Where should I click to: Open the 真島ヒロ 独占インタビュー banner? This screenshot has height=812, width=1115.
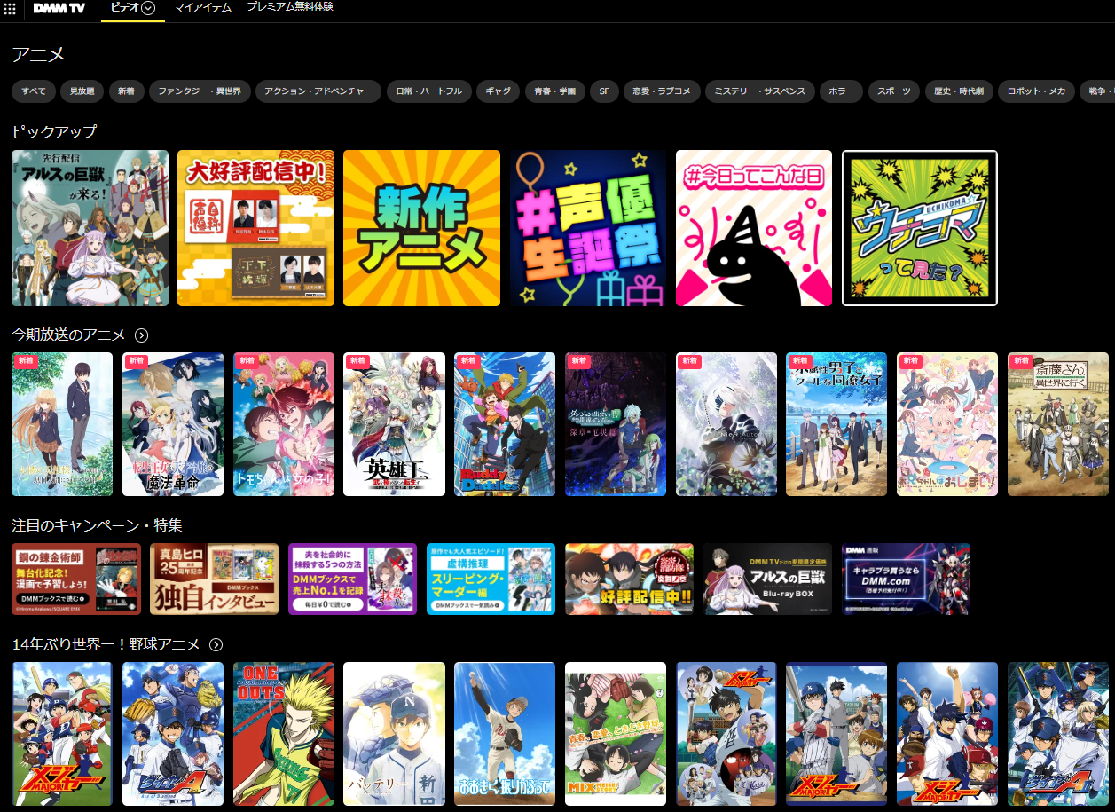[215, 579]
